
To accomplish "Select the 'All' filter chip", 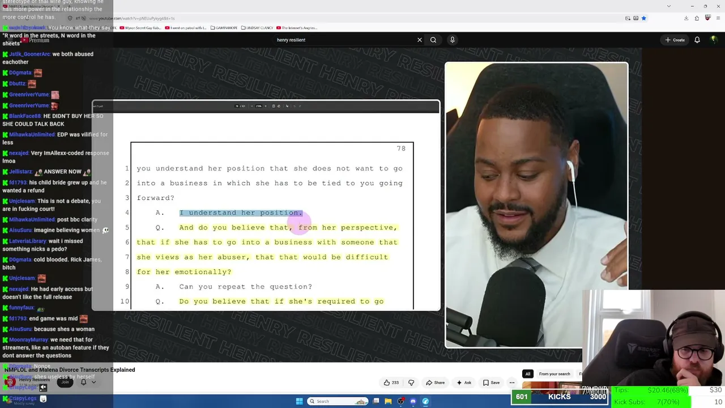I will click(528, 374).
